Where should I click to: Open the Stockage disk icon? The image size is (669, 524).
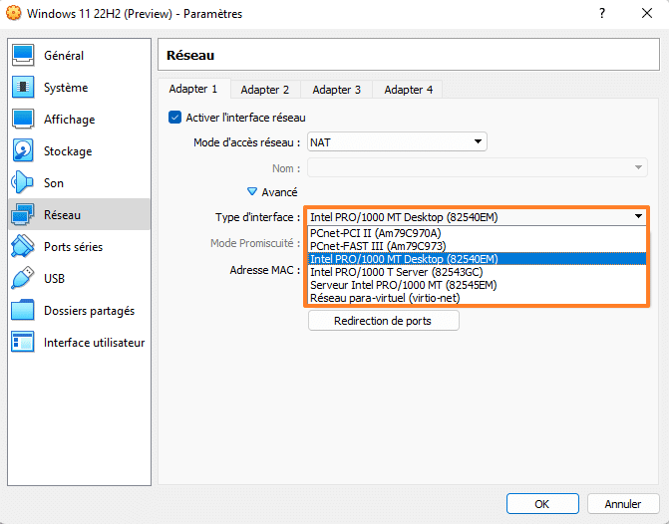24,151
